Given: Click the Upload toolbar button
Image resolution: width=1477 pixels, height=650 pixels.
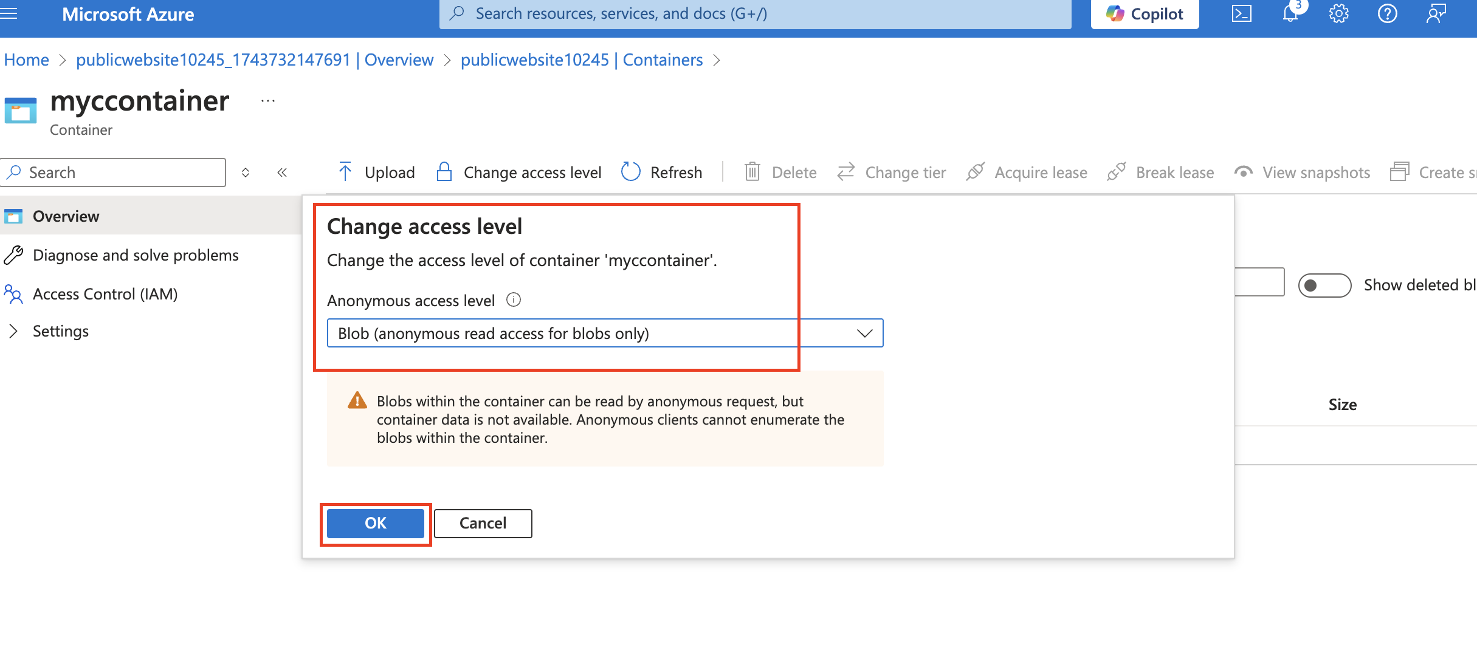Looking at the screenshot, I should pos(377,173).
